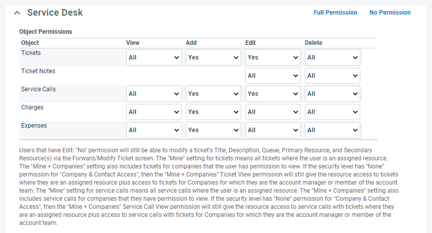432x233 pixels.
Task: Open the Tickets Delete dropdown
Action: click(332, 57)
